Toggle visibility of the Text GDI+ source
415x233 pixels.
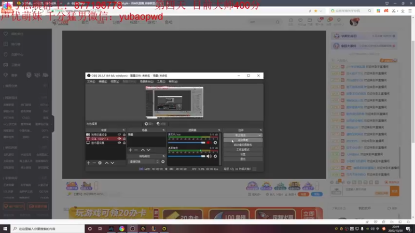coord(119,139)
